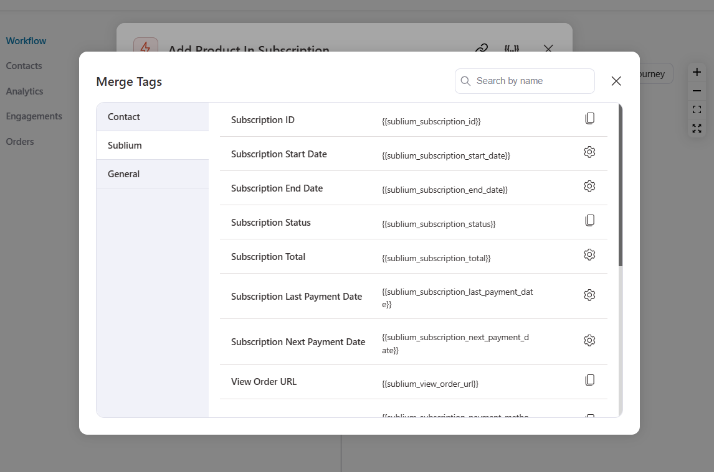This screenshot has height=472, width=714.
Task: Switch to the Contact tab
Action: (123, 116)
